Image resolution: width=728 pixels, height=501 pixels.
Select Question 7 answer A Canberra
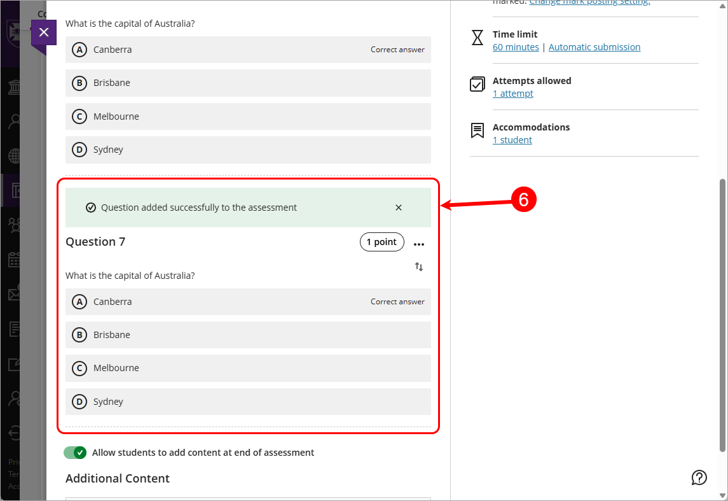[x=248, y=302]
